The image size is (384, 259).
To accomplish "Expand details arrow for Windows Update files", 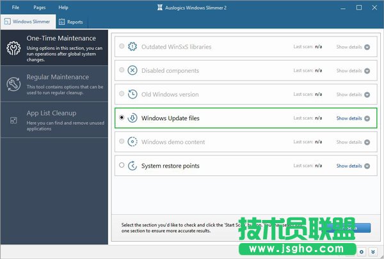I will click(367, 118).
